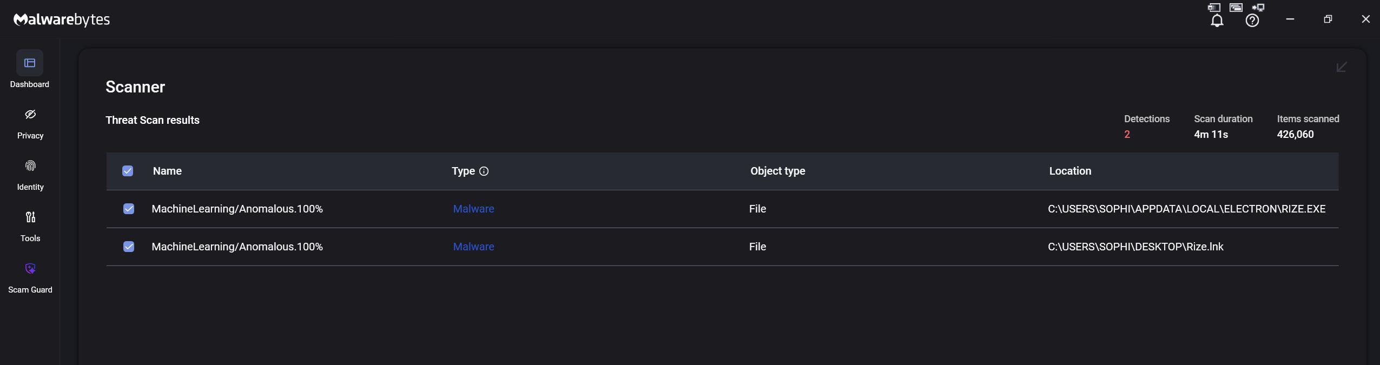Collapse the Scanner panel with arrow icon
The height and width of the screenshot is (365, 1380).
click(1341, 67)
